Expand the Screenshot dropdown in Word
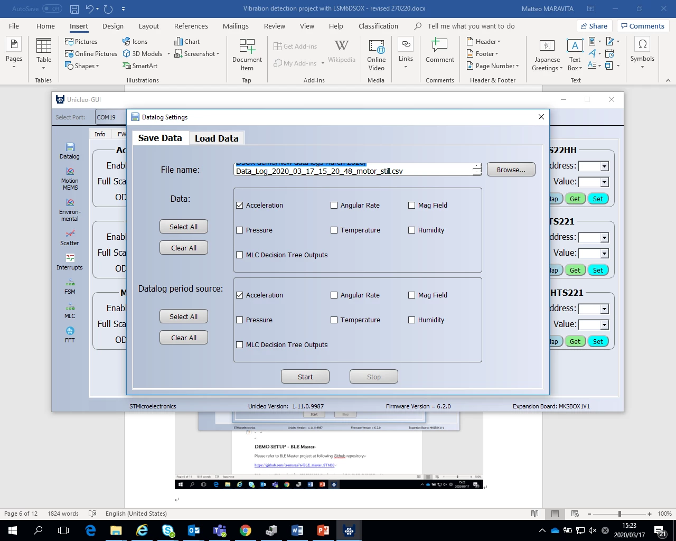676x541 pixels. point(197,53)
